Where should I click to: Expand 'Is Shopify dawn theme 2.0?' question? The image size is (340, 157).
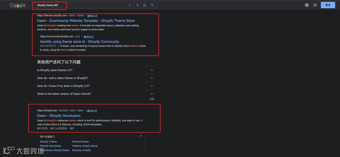pos(95,70)
